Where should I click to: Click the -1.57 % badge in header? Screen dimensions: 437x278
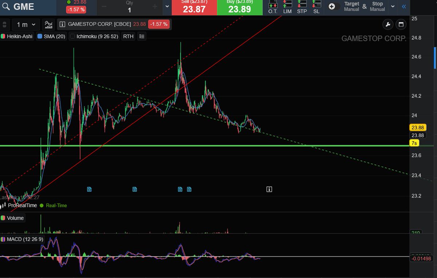pyautogui.click(x=76, y=9)
